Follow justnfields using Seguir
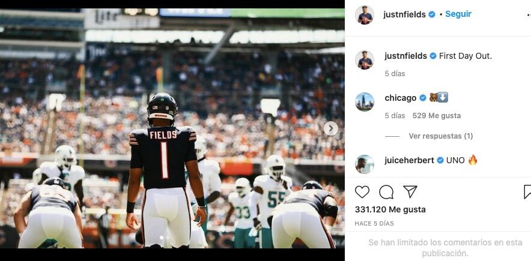 [x=458, y=14]
